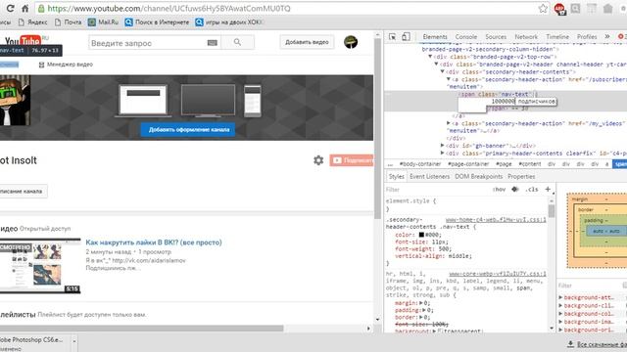The width and height of the screenshot is (627, 352).
Task: Collapse the secondary-header-contents div node
Action: tap(443, 71)
